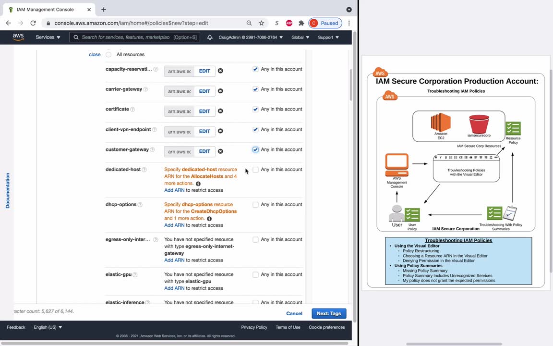553x346 pixels.
Task: Remove the capacity-reservation ARN with the x icon
Action: point(220,71)
